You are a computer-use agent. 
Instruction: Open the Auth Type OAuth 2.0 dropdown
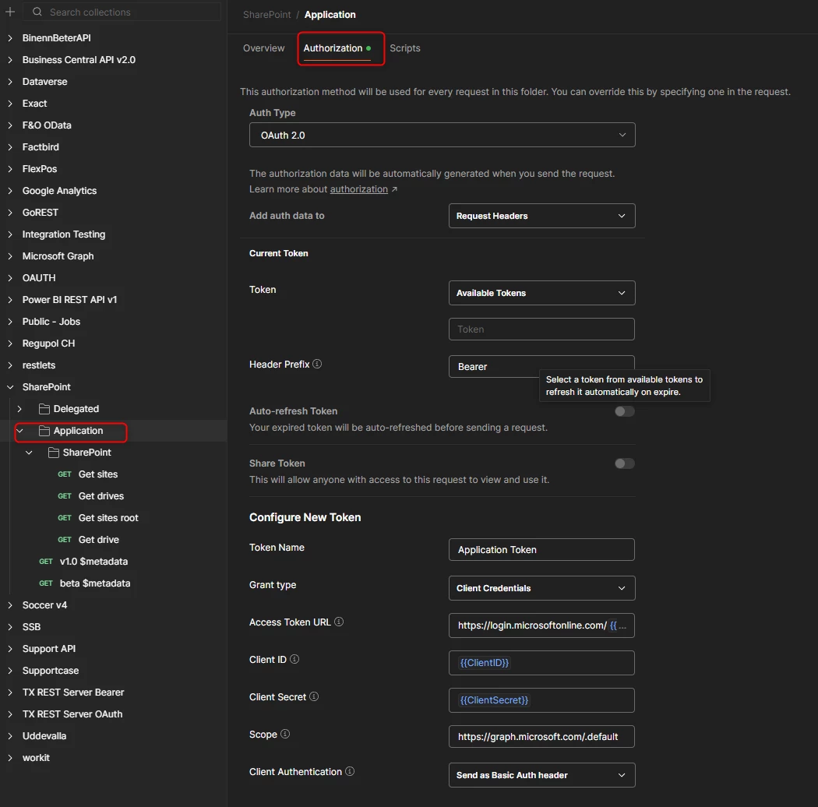442,135
